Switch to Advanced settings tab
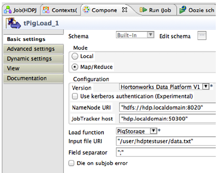218x173 pixels. tap(34, 49)
